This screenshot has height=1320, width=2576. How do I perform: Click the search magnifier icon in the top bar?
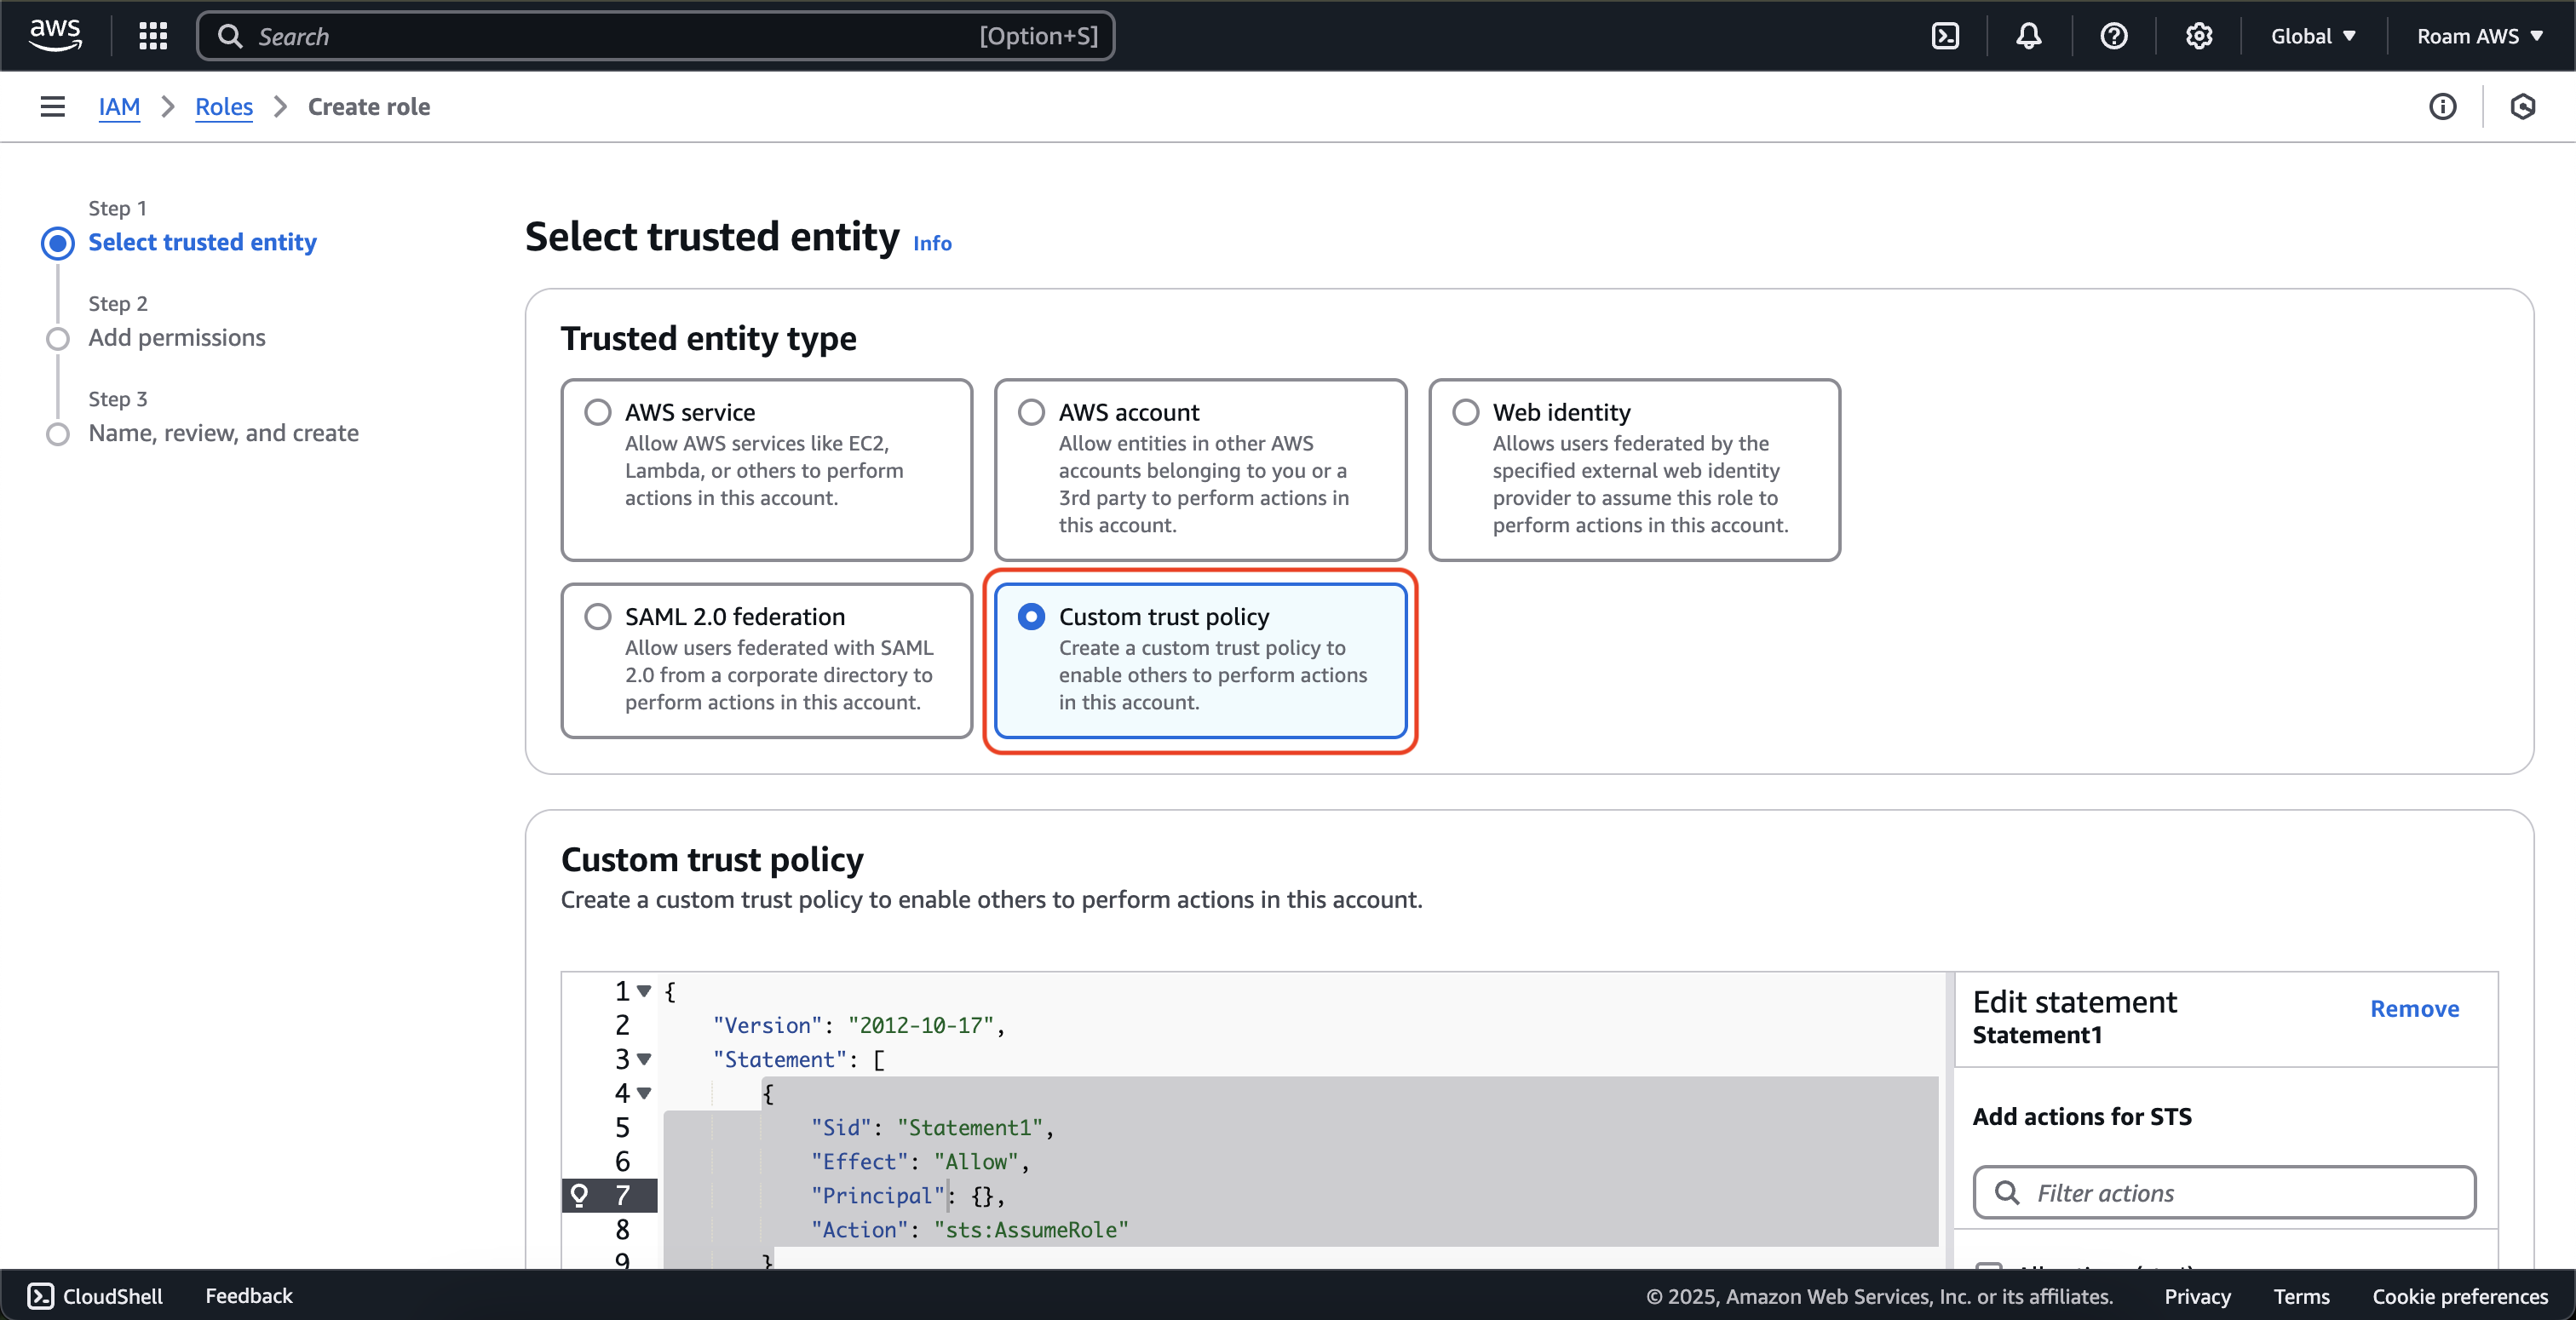(230, 36)
